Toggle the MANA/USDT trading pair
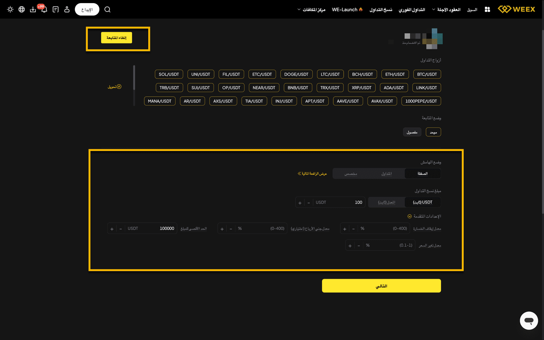 point(160,101)
